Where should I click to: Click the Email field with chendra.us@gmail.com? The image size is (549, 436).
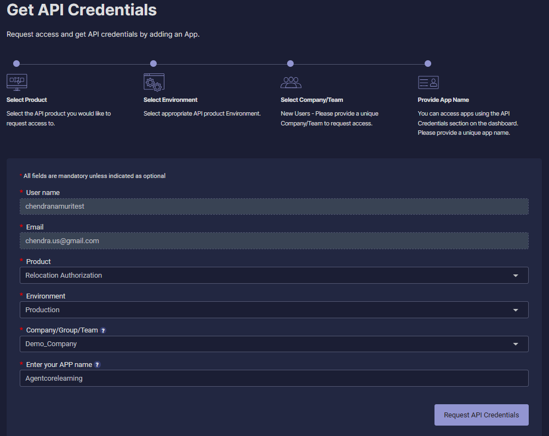coord(274,241)
